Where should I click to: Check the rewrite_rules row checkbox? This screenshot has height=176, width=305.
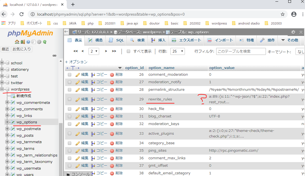[x=70, y=99]
